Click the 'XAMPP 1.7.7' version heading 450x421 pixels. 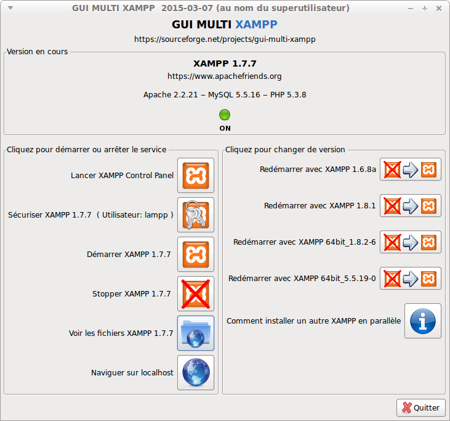(x=225, y=63)
